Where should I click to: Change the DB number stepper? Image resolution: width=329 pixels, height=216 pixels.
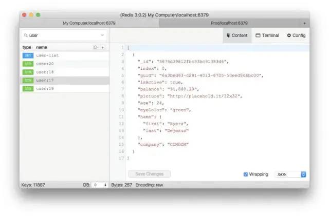tap(105, 184)
